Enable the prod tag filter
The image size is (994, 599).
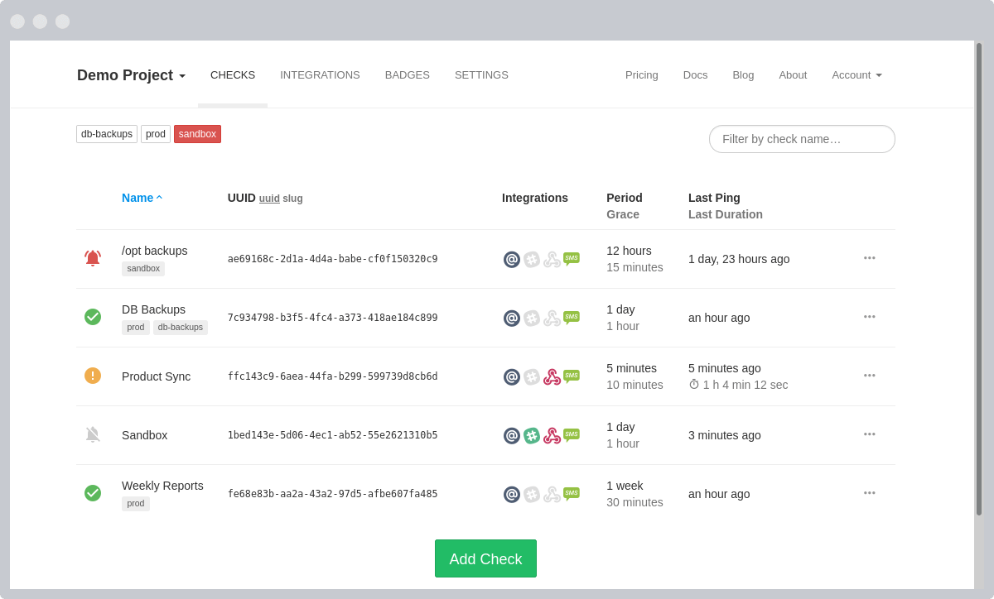point(156,133)
